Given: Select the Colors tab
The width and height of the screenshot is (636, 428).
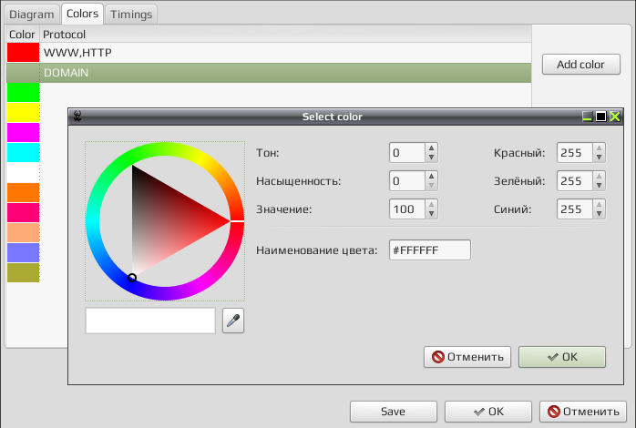Looking at the screenshot, I should click(82, 14).
